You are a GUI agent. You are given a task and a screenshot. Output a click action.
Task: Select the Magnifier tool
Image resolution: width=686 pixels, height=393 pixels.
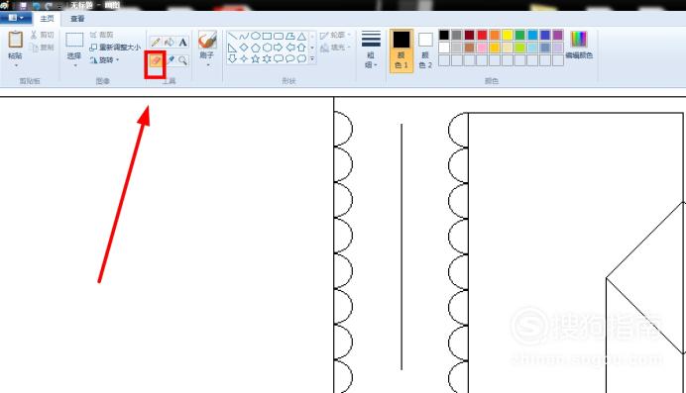point(182,60)
